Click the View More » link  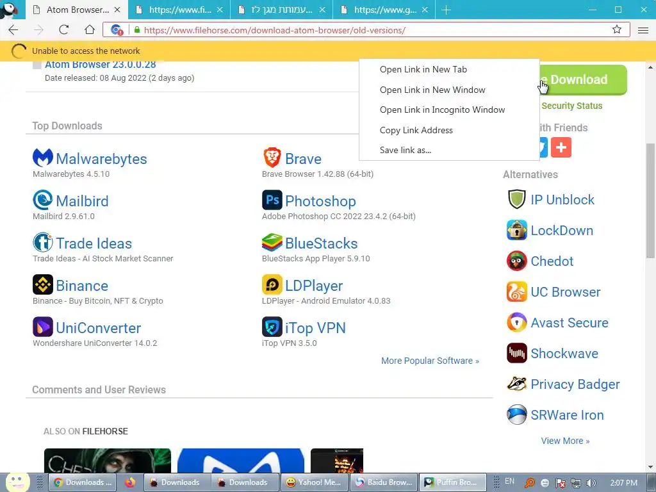(565, 441)
